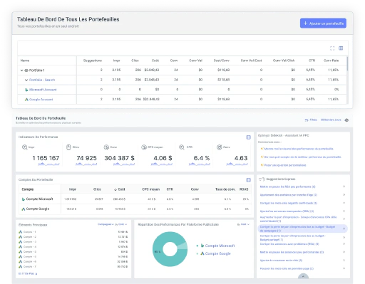
Task: Open column chooser for Indicateurs De Performance
Action: tap(248, 137)
